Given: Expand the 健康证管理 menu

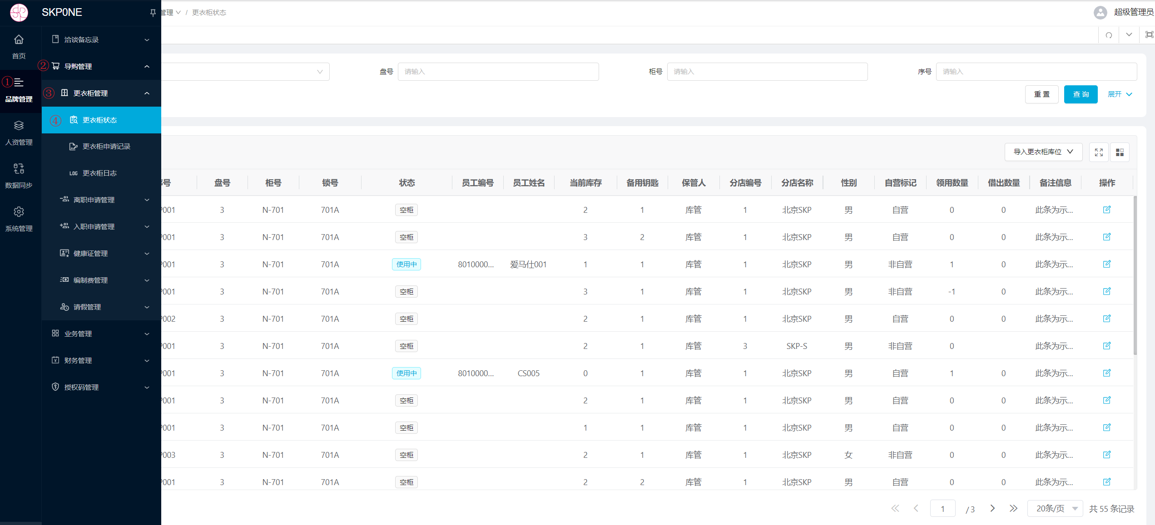Looking at the screenshot, I should [101, 253].
